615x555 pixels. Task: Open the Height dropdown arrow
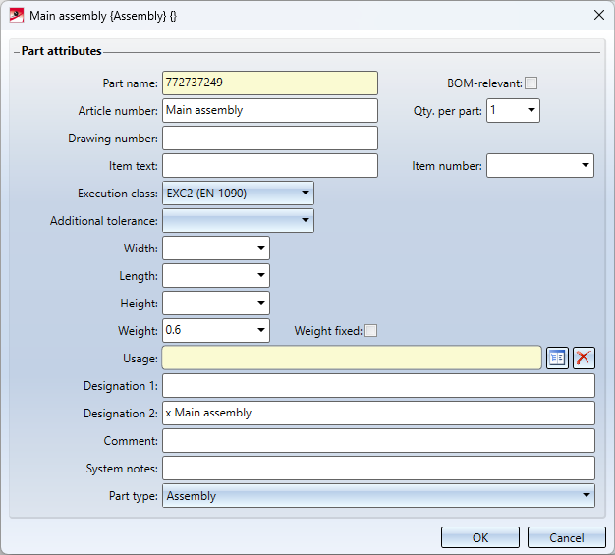261,304
